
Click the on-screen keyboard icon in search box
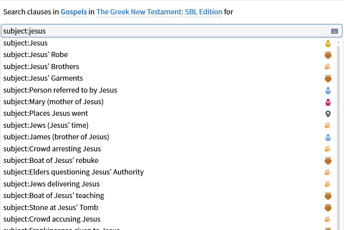tap(334, 31)
